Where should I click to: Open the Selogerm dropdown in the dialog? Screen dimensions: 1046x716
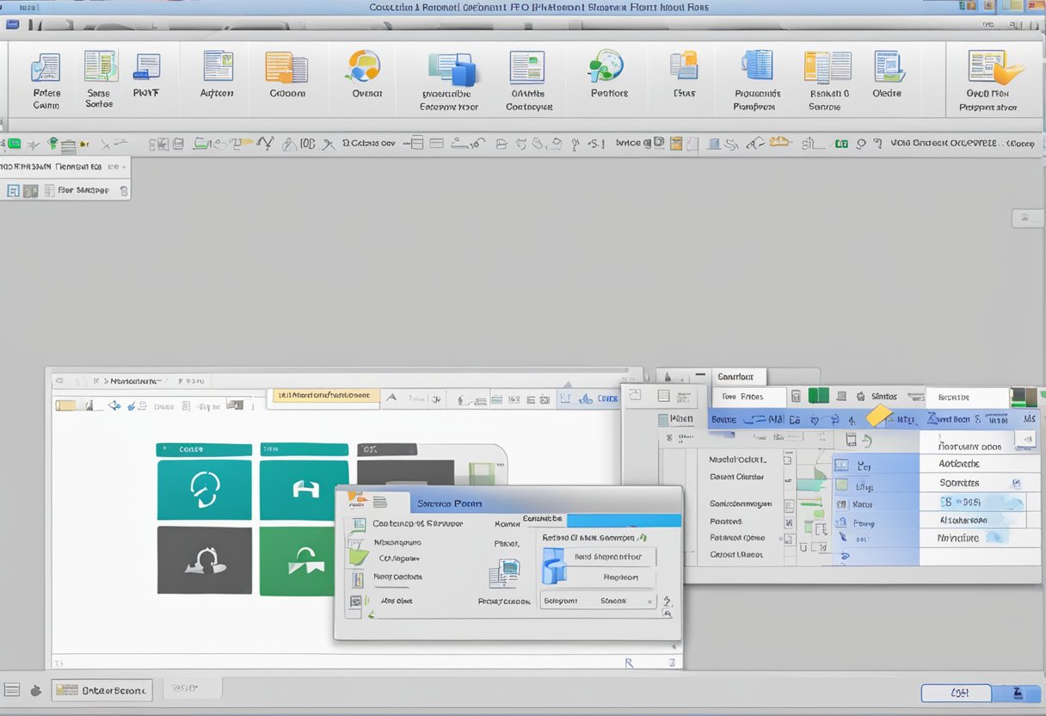(x=598, y=601)
